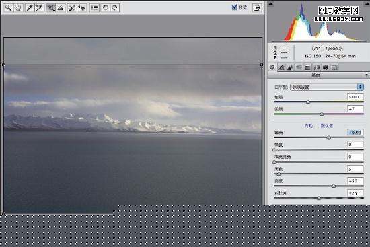Click the exposure slider handle

click(329, 138)
